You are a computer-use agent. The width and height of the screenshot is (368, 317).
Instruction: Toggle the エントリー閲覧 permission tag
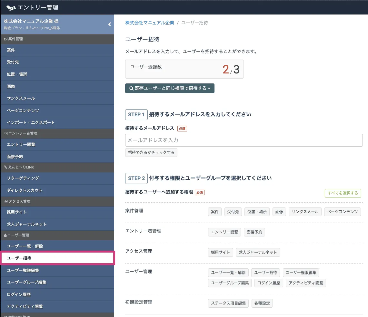point(224,232)
